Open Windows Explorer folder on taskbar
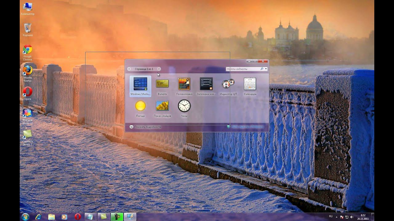 (51, 217)
